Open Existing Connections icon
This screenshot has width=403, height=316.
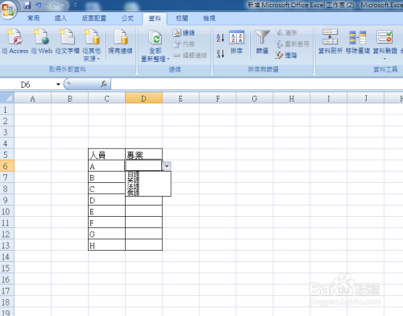click(x=120, y=36)
